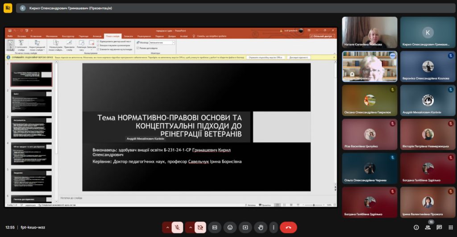Open more options three-dot menu
Image resolution: width=457 pixels, height=237 pixels.
[x=273, y=227]
